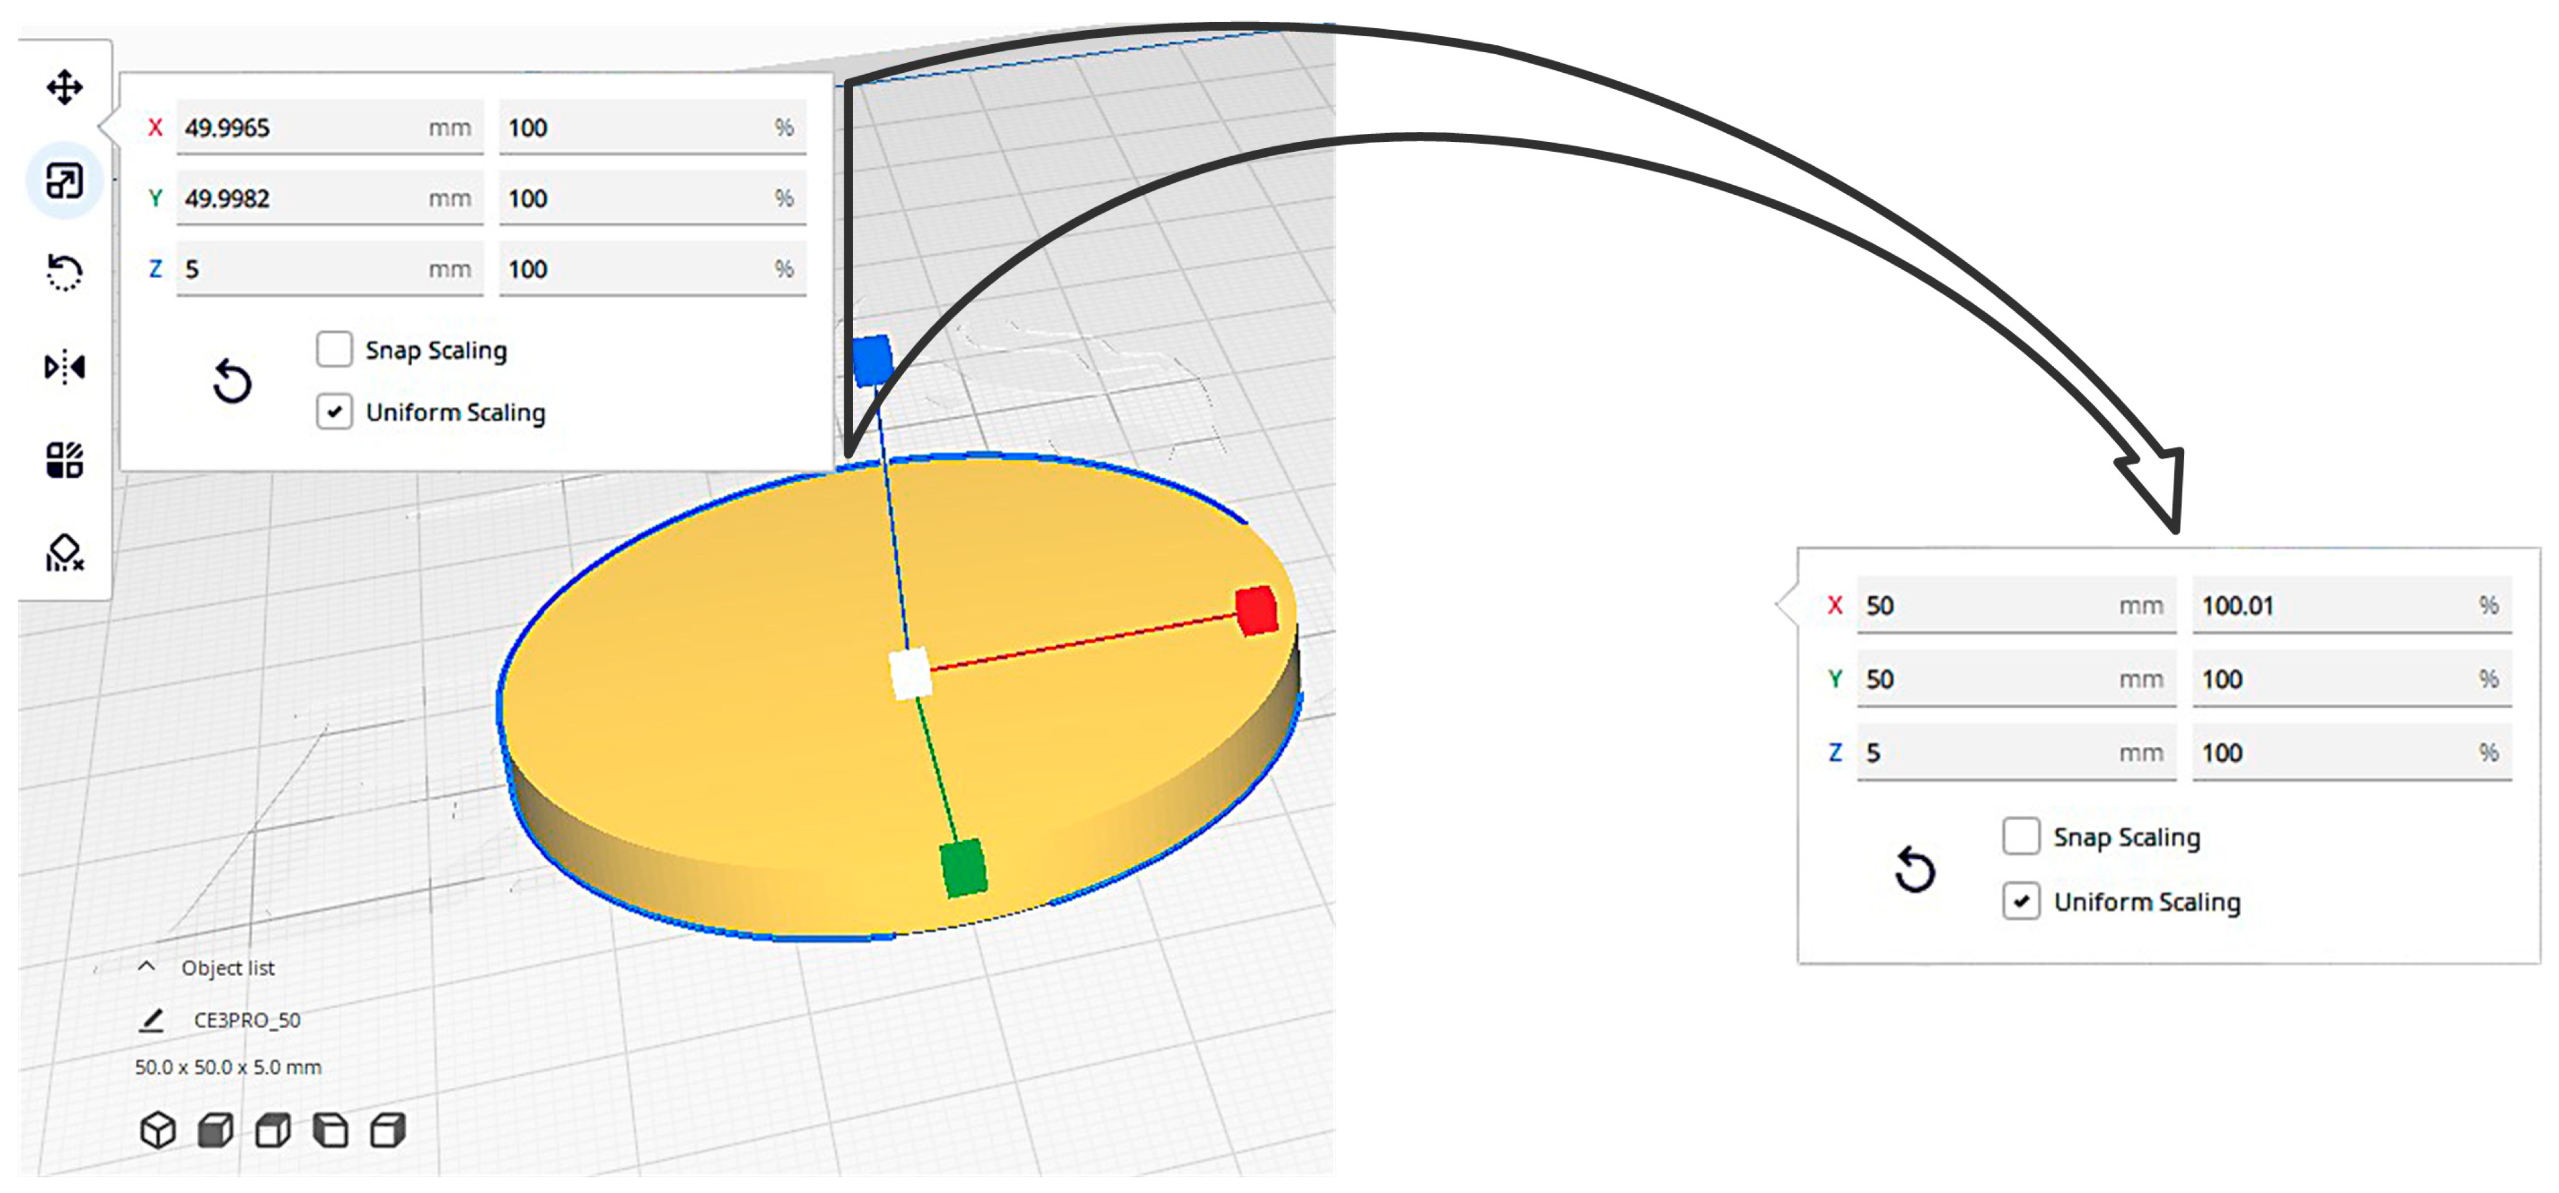
Task: Enable Snap Scaling checkbox in left panel
Action: click(334, 349)
